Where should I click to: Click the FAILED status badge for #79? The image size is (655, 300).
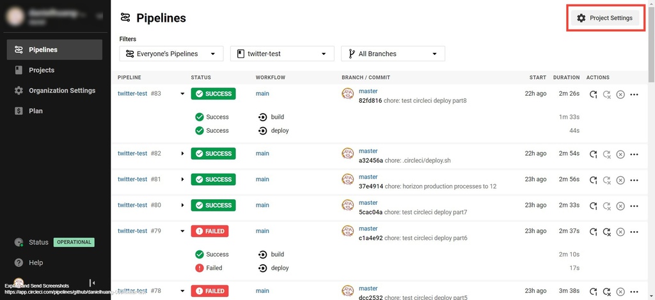pos(209,231)
